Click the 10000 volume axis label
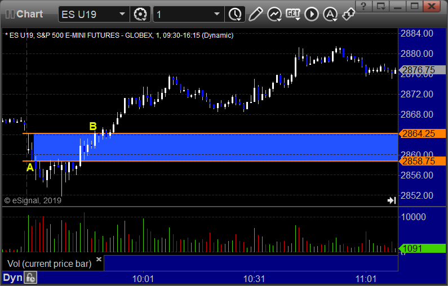The height and width of the screenshot is (286, 448). click(x=414, y=217)
